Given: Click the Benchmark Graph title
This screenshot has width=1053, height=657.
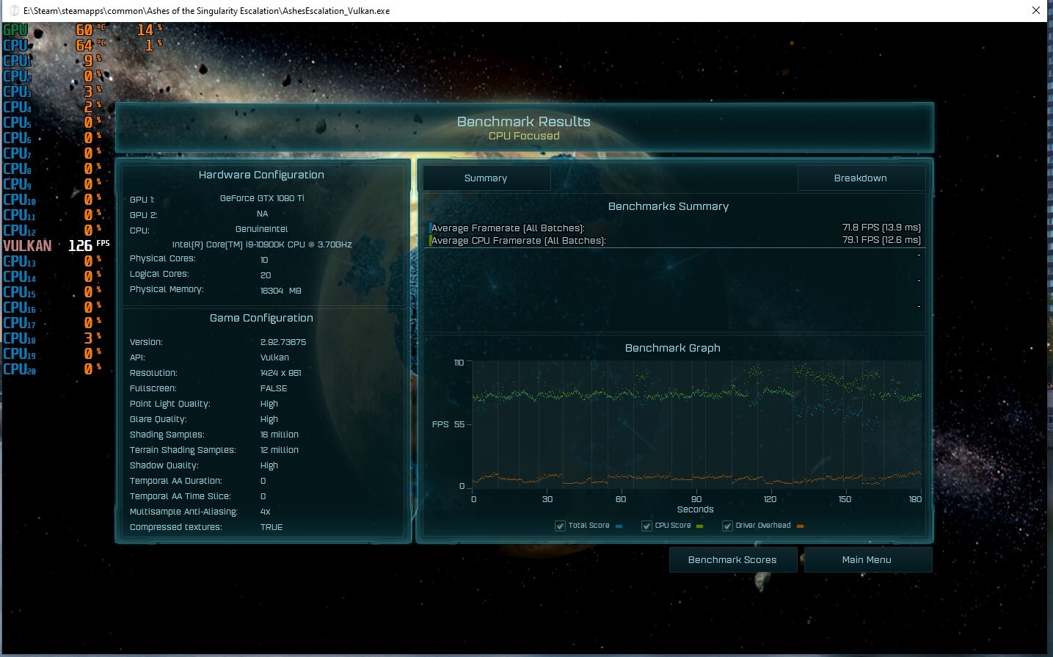Looking at the screenshot, I should pos(673,348).
